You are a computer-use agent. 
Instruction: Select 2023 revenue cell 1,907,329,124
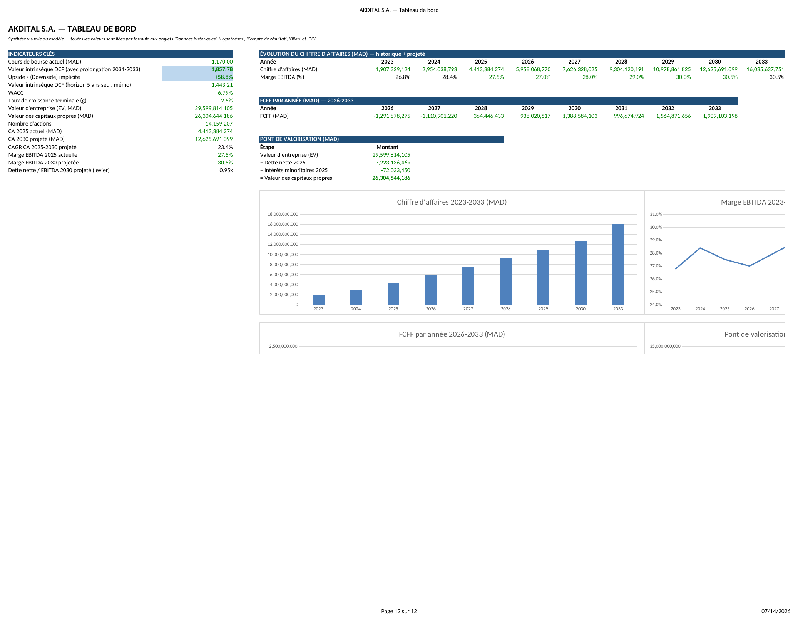coord(393,69)
